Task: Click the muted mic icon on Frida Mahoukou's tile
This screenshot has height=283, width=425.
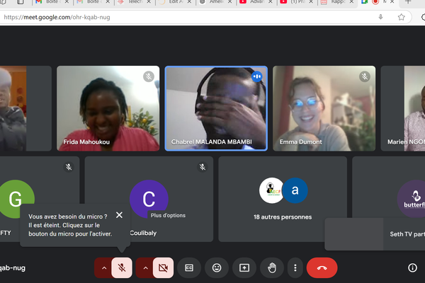Action: coord(149,76)
